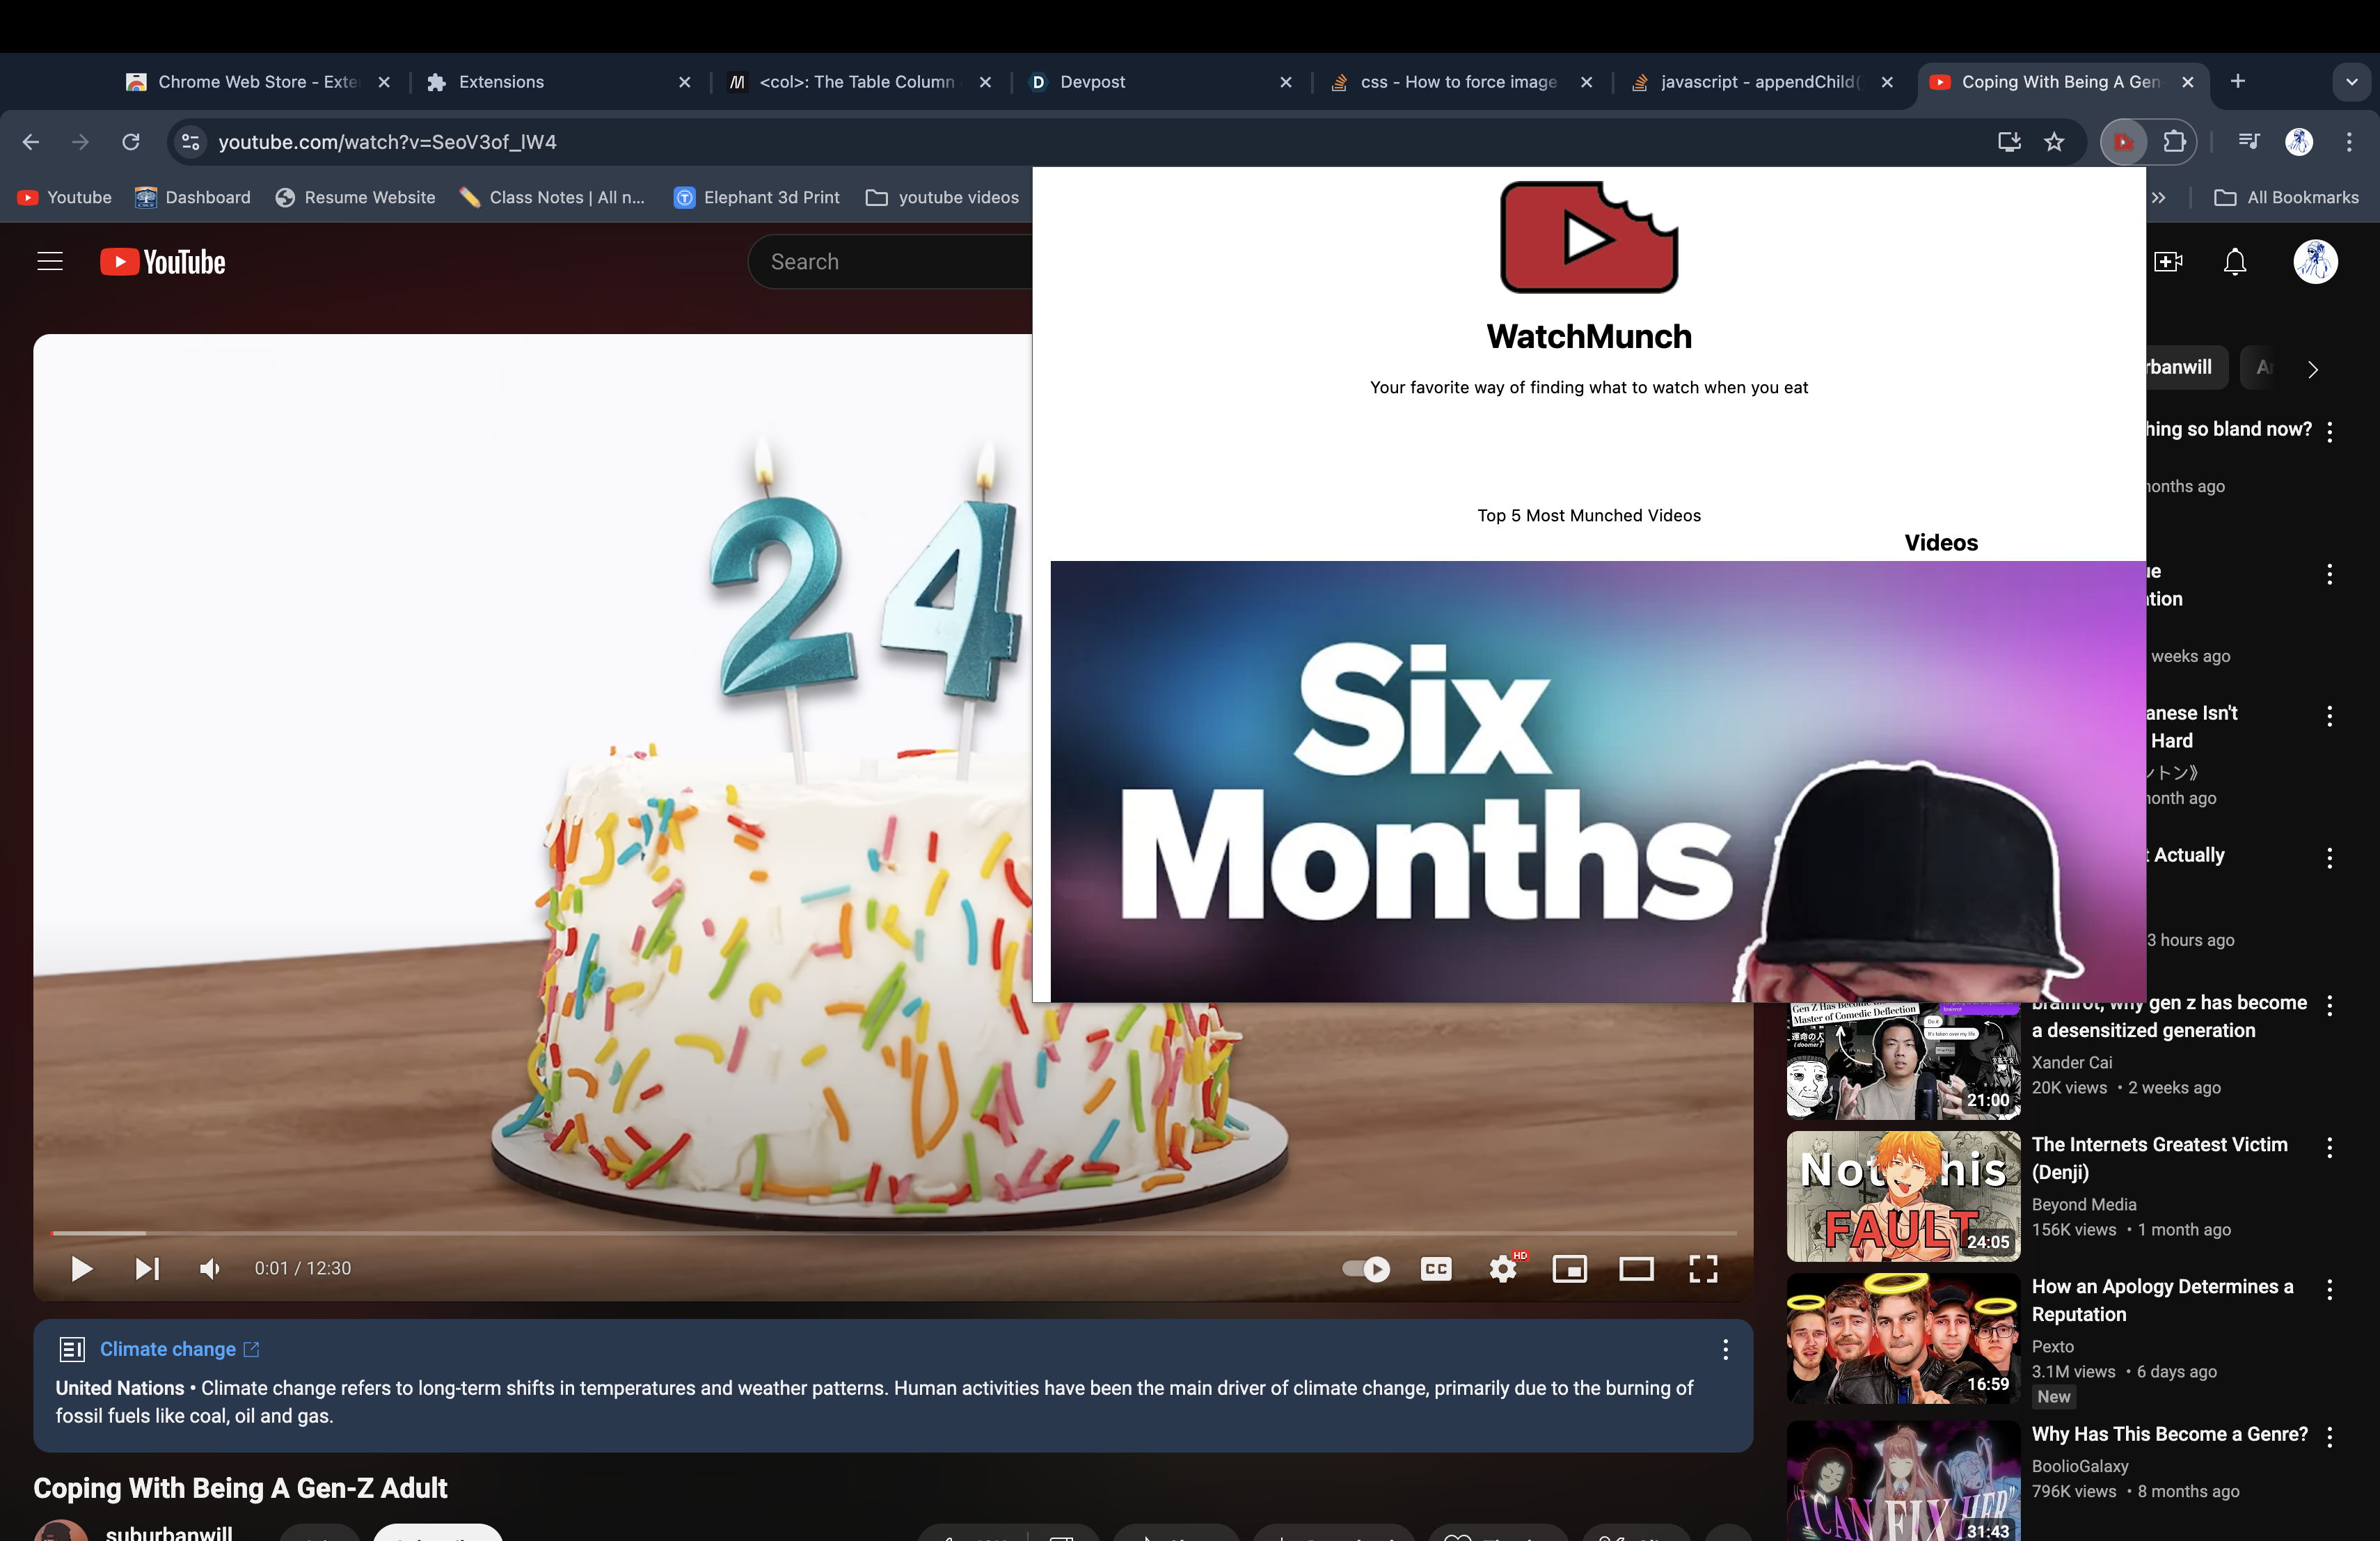The height and width of the screenshot is (1541, 2380).
Task: Bookmark this page with star
Action: click(x=2054, y=142)
